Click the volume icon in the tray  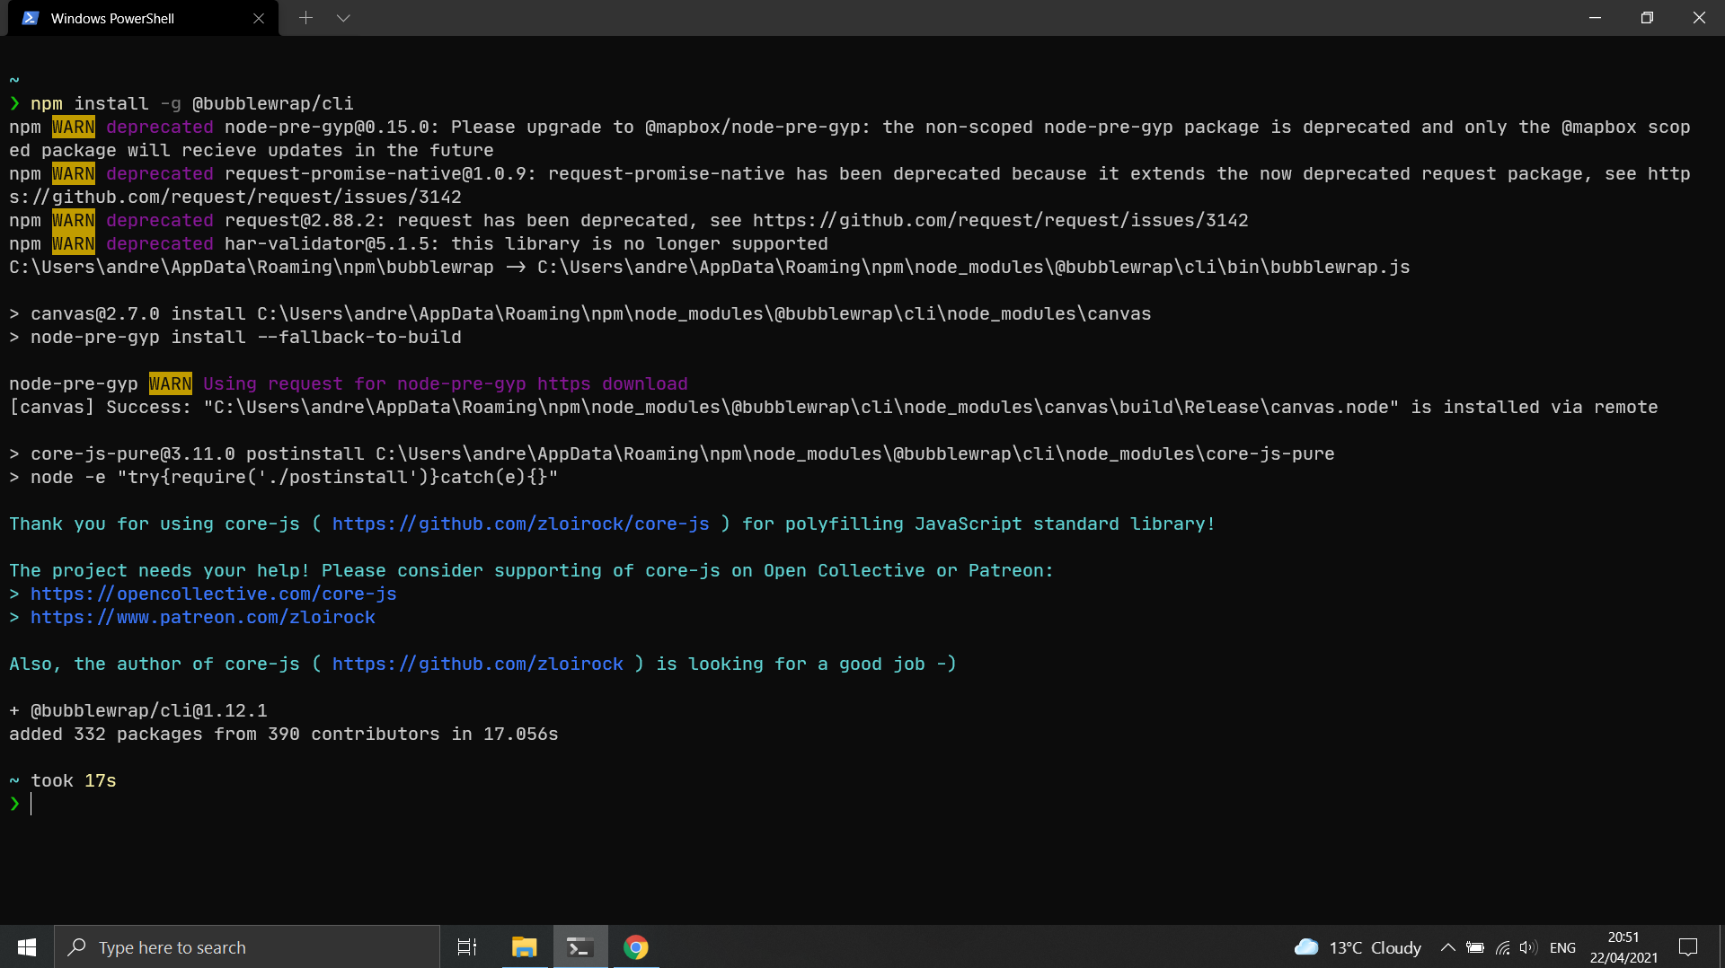[1527, 946]
